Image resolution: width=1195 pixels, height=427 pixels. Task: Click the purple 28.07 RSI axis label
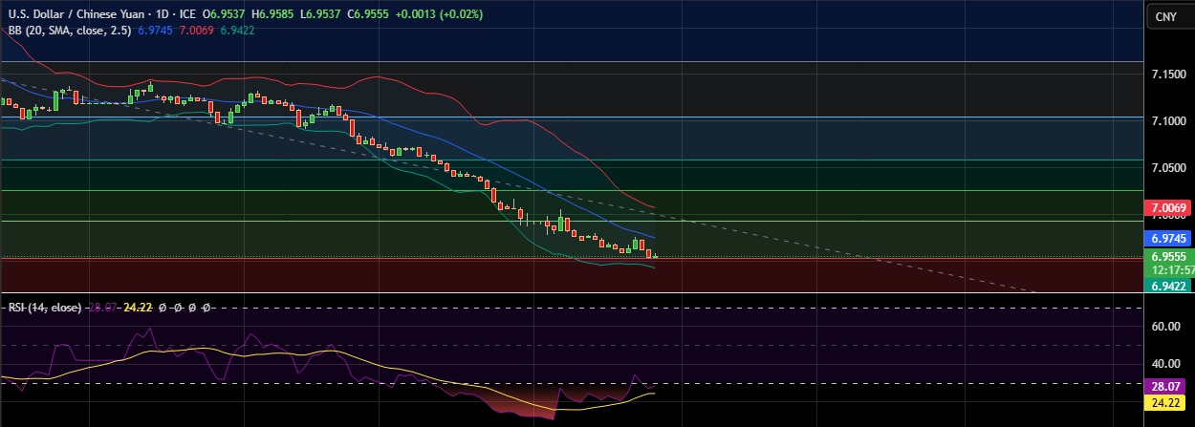click(1169, 387)
